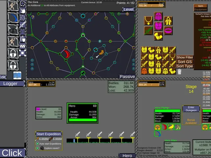The width and height of the screenshot is (211, 158).
Task: Click the Battles: 311.6K stat
Action: 121,83
